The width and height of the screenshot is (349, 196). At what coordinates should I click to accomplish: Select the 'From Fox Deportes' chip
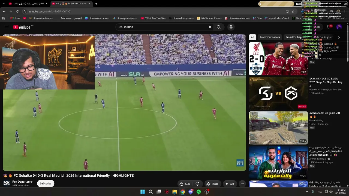[x=297, y=37]
